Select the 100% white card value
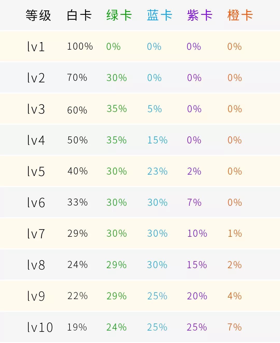The image size is (280, 343). pyautogui.click(x=80, y=47)
